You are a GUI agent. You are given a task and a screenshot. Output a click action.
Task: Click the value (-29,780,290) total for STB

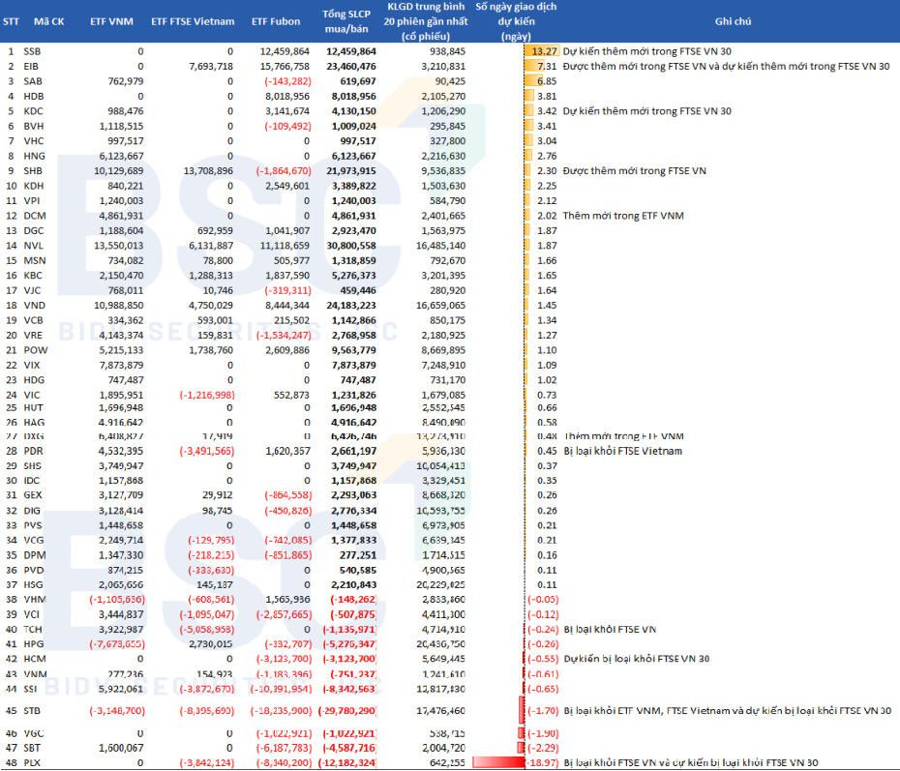coord(346,711)
